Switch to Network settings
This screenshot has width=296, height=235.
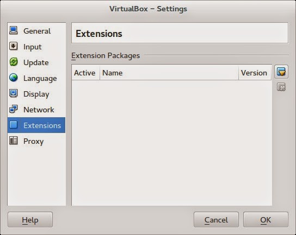(36, 110)
